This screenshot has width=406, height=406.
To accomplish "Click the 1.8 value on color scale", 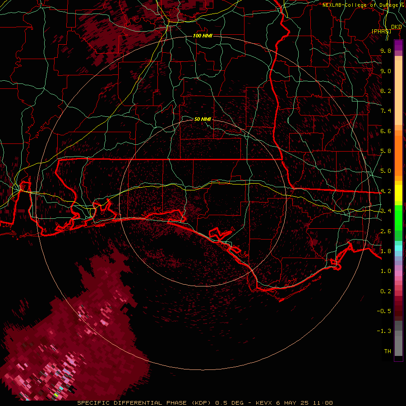I will click(x=386, y=251).
